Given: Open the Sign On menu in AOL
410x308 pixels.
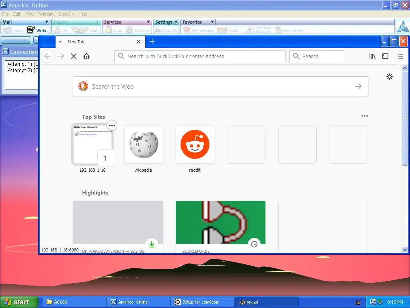Looking at the screenshot, I should (66, 14).
